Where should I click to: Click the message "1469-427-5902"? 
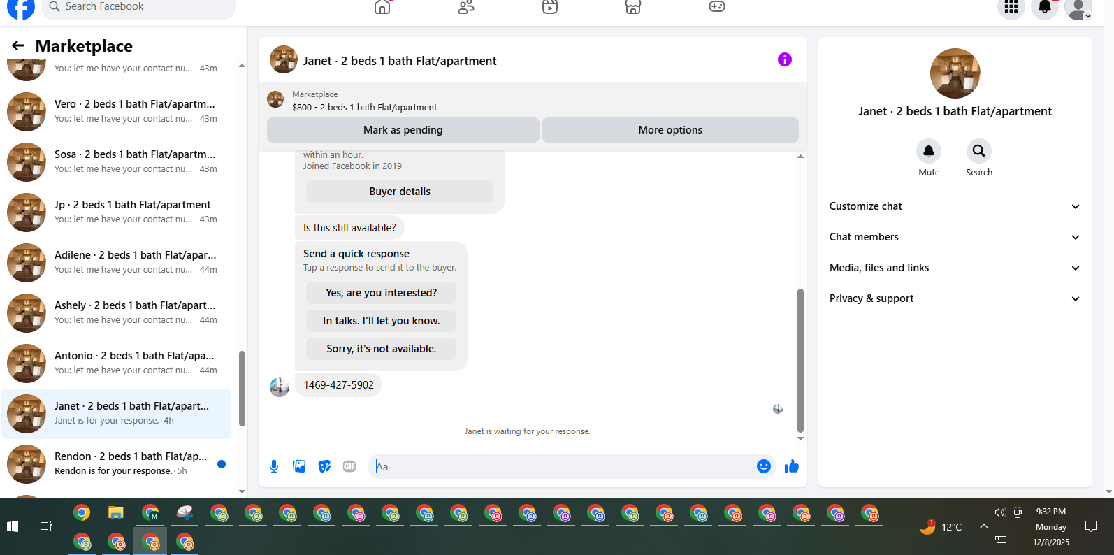[x=338, y=385]
